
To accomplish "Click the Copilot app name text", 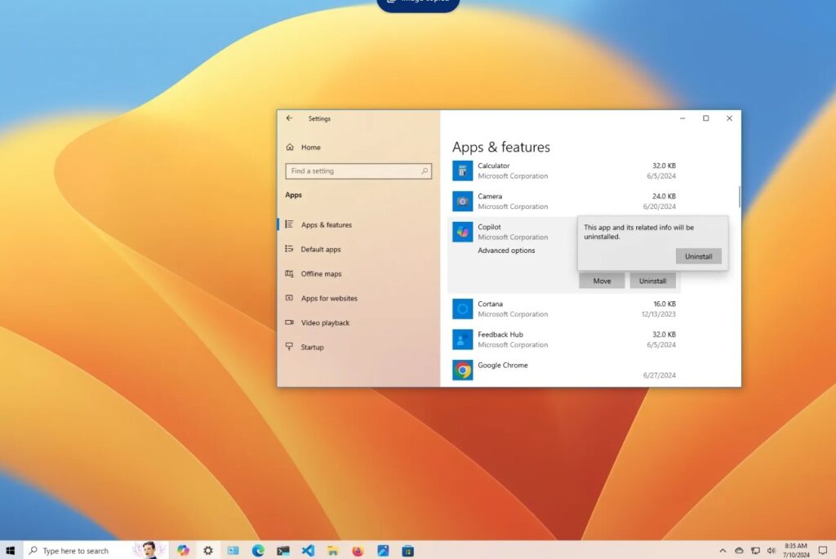I will tap(490, 227).
